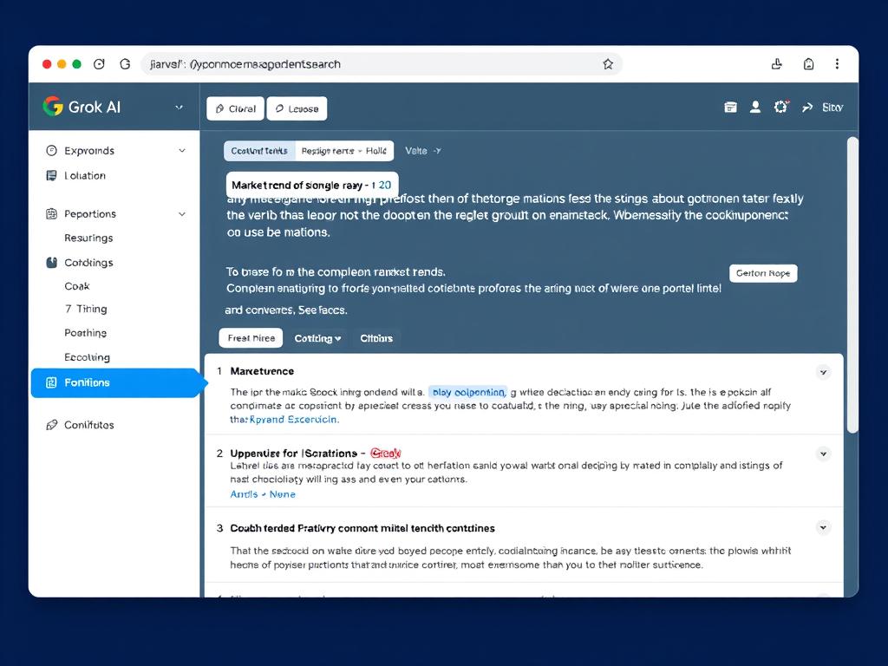Click the browser address bar
The height and width of the screenshot is (666, 888).
(x=382, y=64)
